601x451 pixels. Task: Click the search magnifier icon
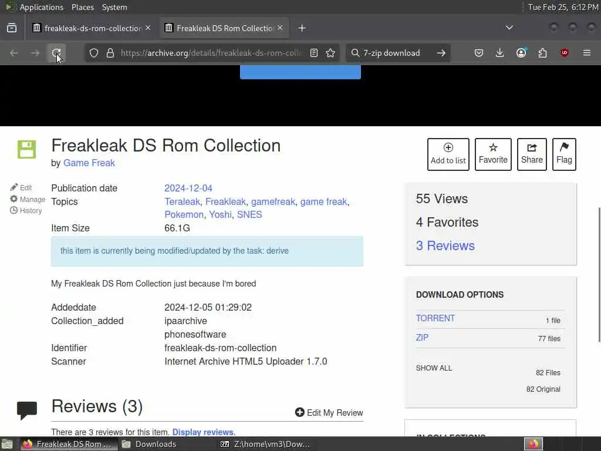point(355,53)
